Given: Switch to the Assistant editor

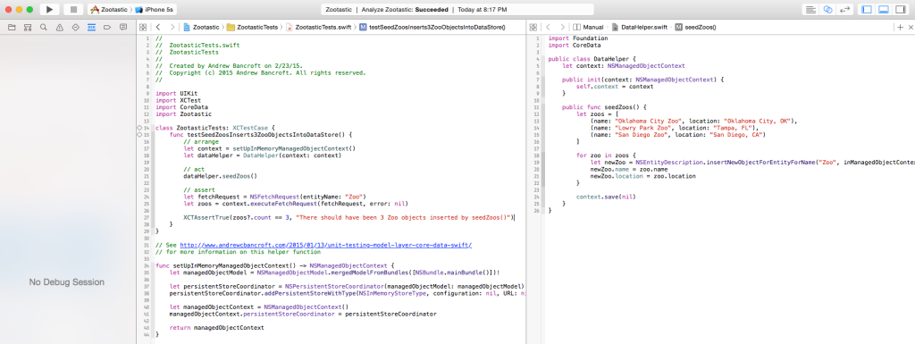Looking at the screenshot, I should click(827, 9).
